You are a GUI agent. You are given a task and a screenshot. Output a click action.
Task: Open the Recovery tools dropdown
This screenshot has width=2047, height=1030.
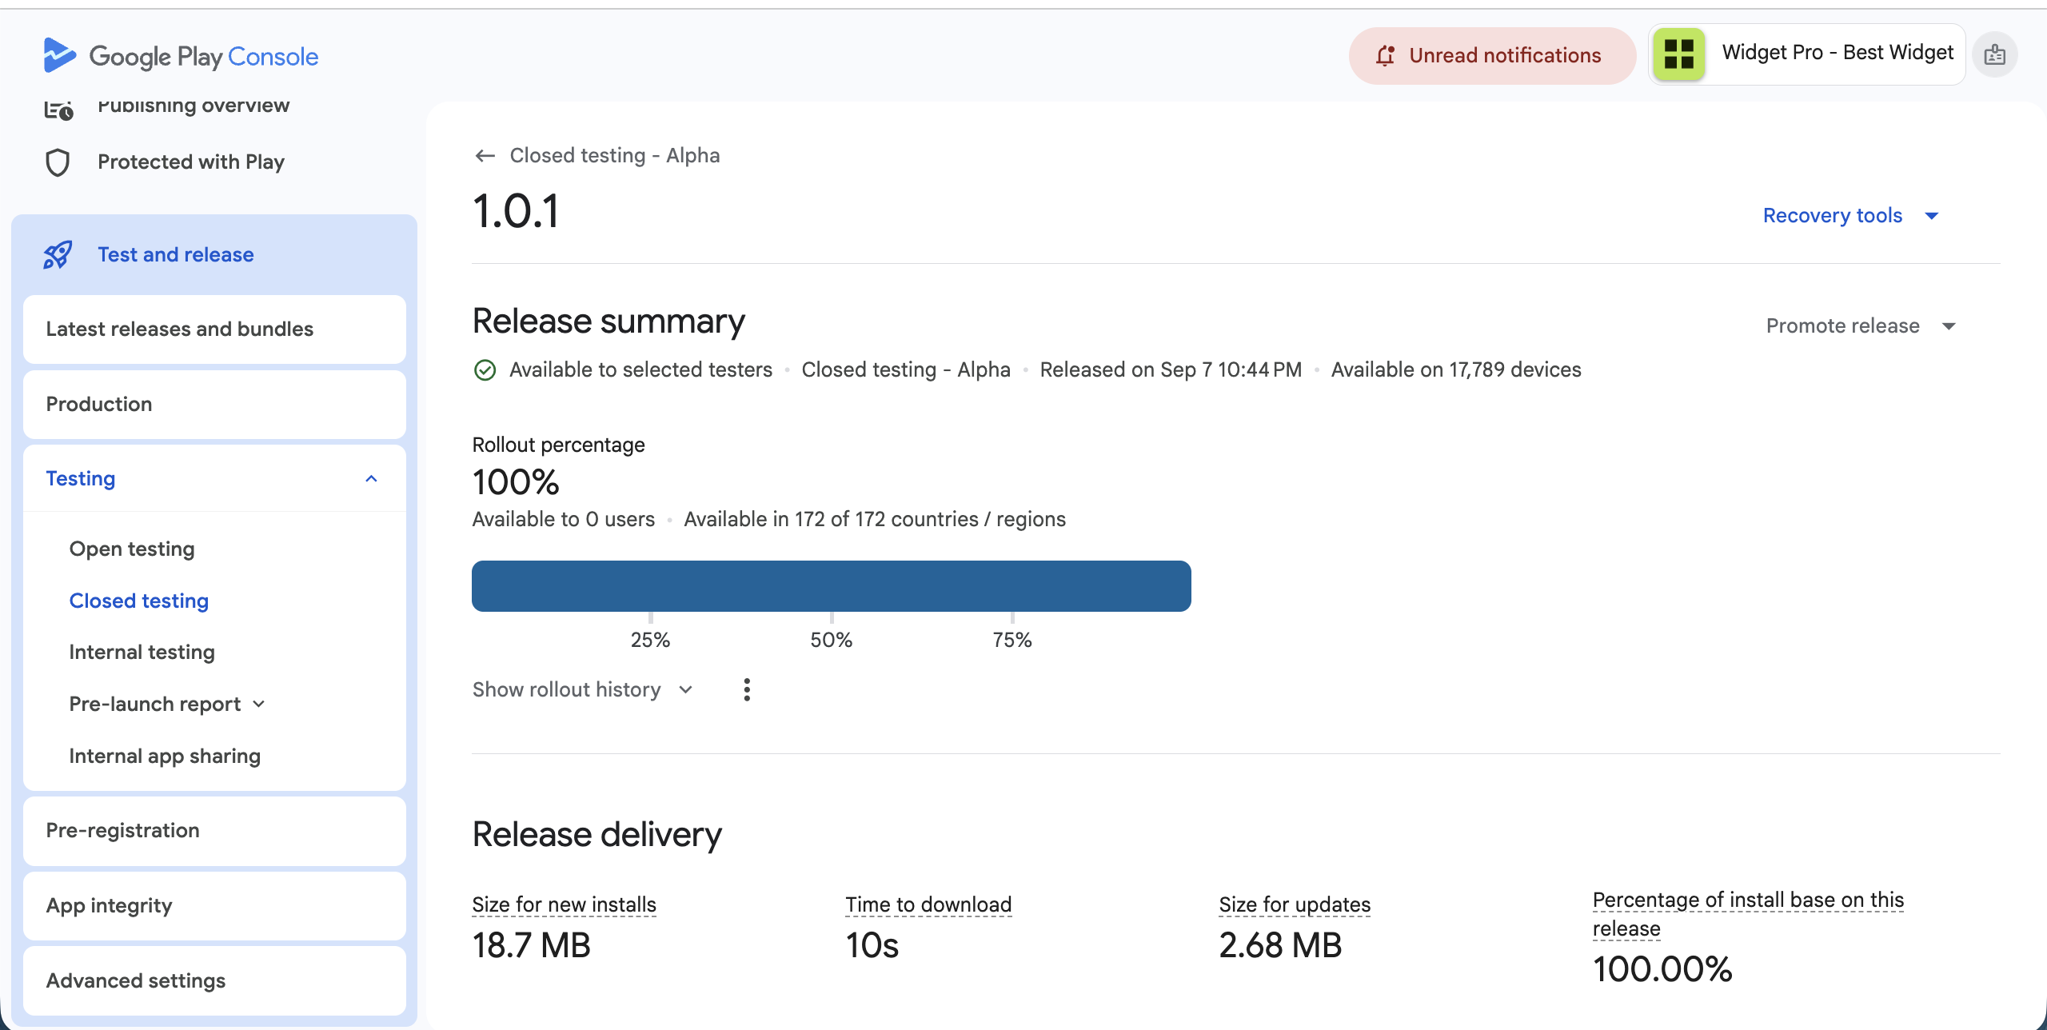coord(1851,216)
